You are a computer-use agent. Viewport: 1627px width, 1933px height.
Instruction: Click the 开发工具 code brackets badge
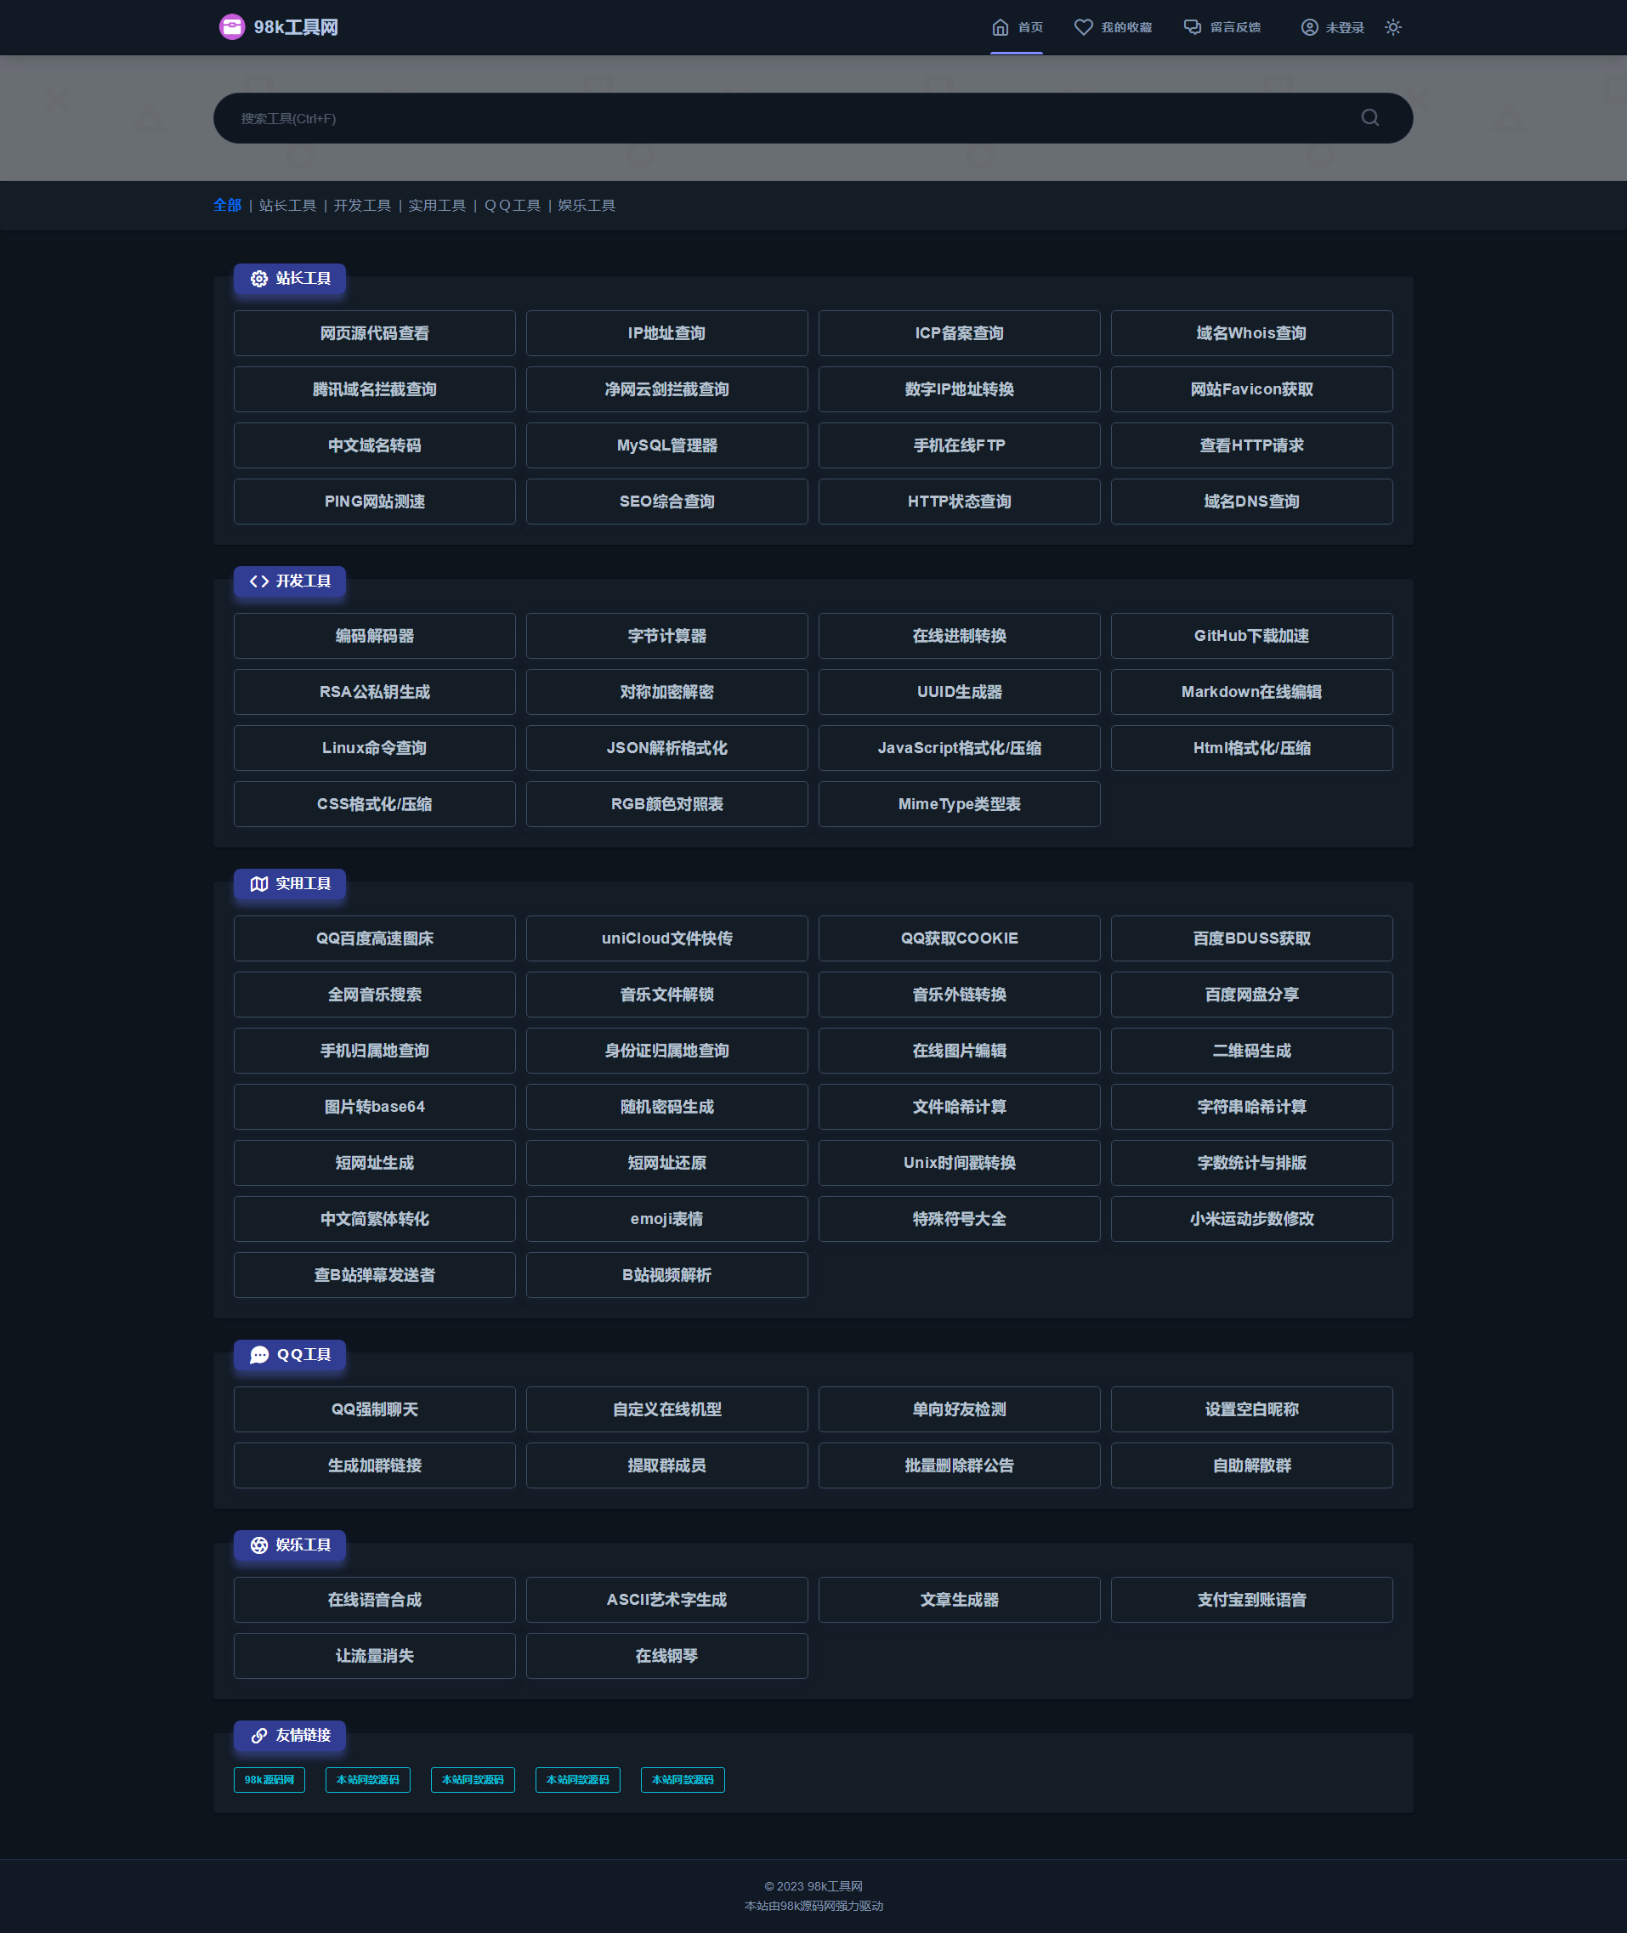tap(290, 581)
